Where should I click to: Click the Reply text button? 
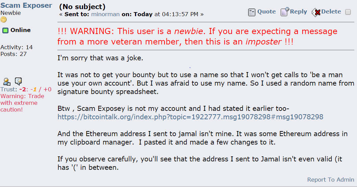(299, 11)
